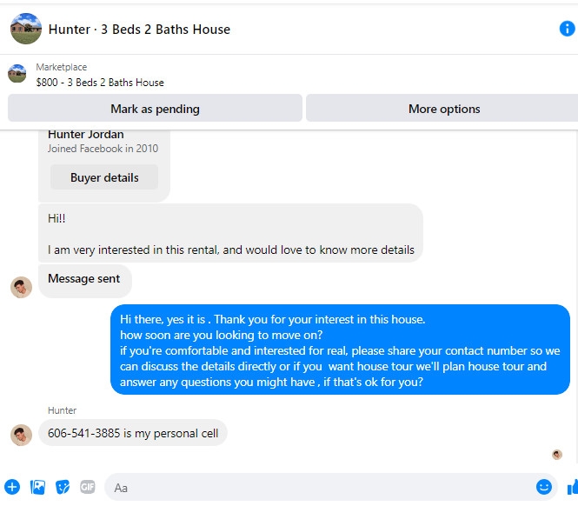The width and height of the screenshot is (578, 506).
Task: Click Hunter's avatar beside phone number message
Action: coord(21,434)
